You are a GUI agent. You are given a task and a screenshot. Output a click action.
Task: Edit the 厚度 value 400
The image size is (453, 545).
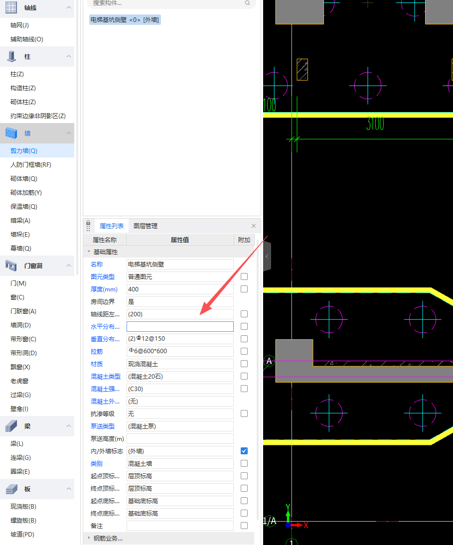(x=180, y=289)
